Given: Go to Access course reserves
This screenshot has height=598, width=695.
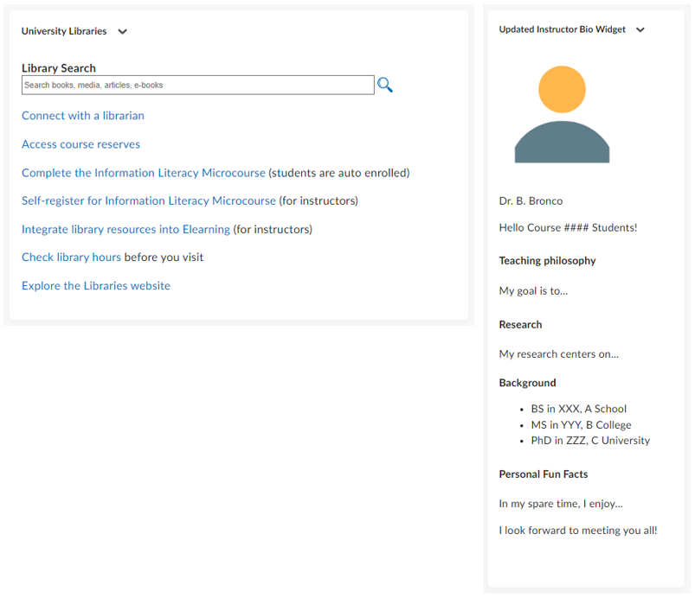Looking at the screenshot, I should pyautogui.click(x=80, y=144).
